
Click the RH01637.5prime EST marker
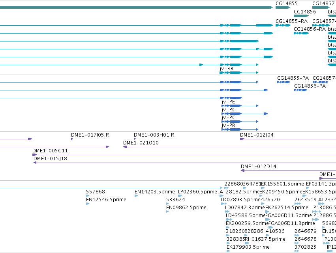coord(247,243)
